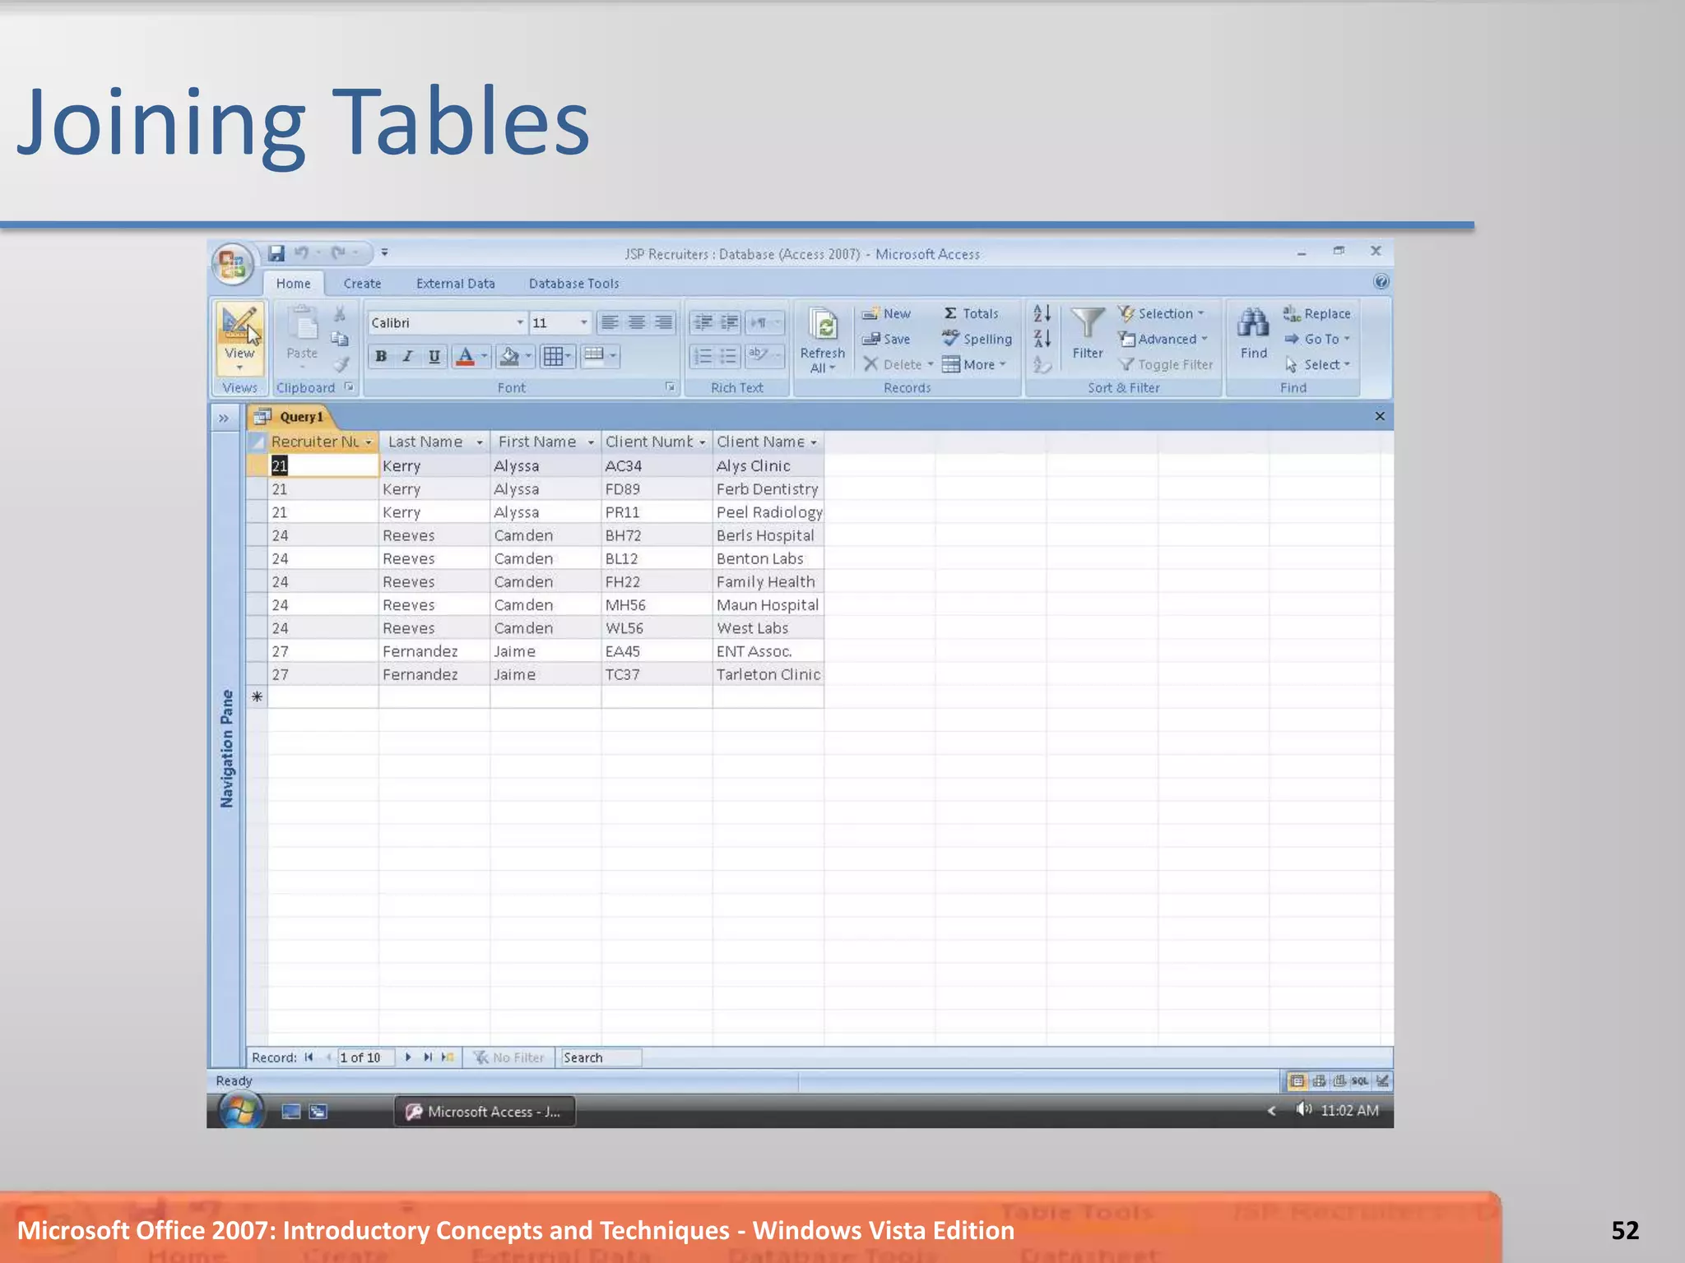Toggle the Totals row
The height and width of the screenshot is (1263, 1685).
click(971, 313)
